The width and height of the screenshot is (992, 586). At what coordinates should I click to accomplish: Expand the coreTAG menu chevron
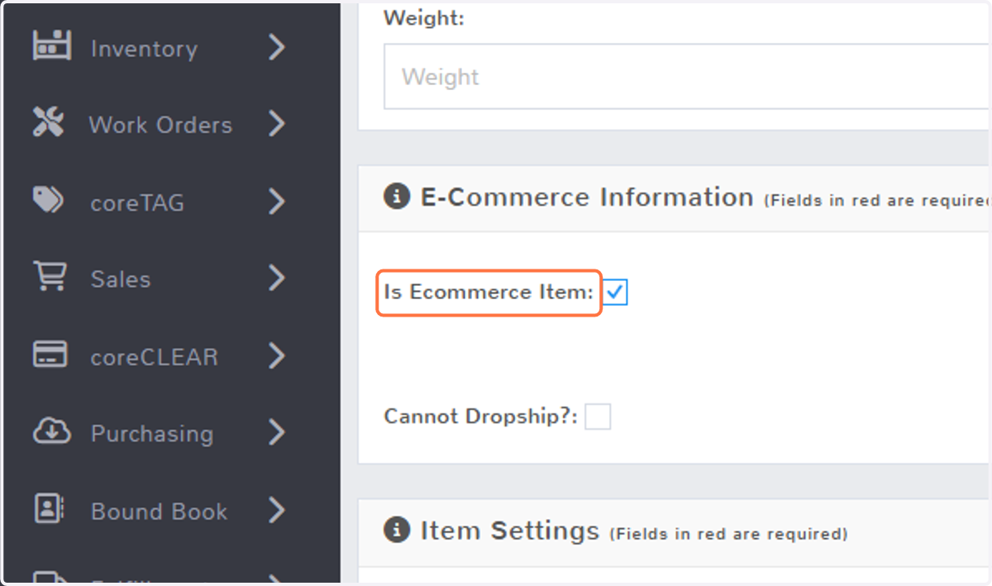276,202
